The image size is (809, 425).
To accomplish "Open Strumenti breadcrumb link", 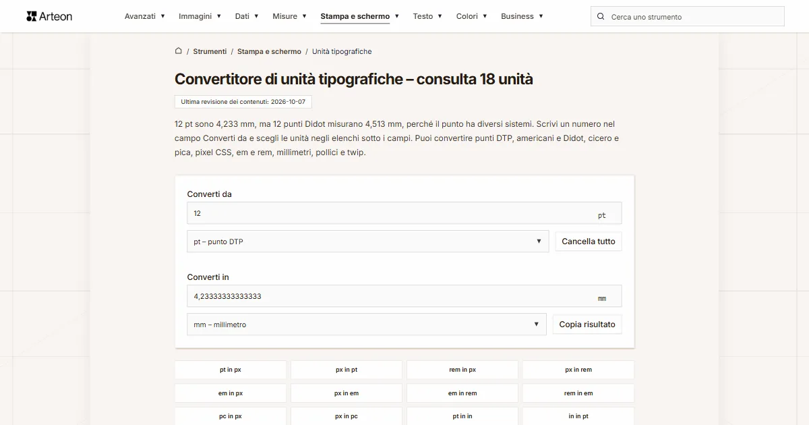I will 210,51.
